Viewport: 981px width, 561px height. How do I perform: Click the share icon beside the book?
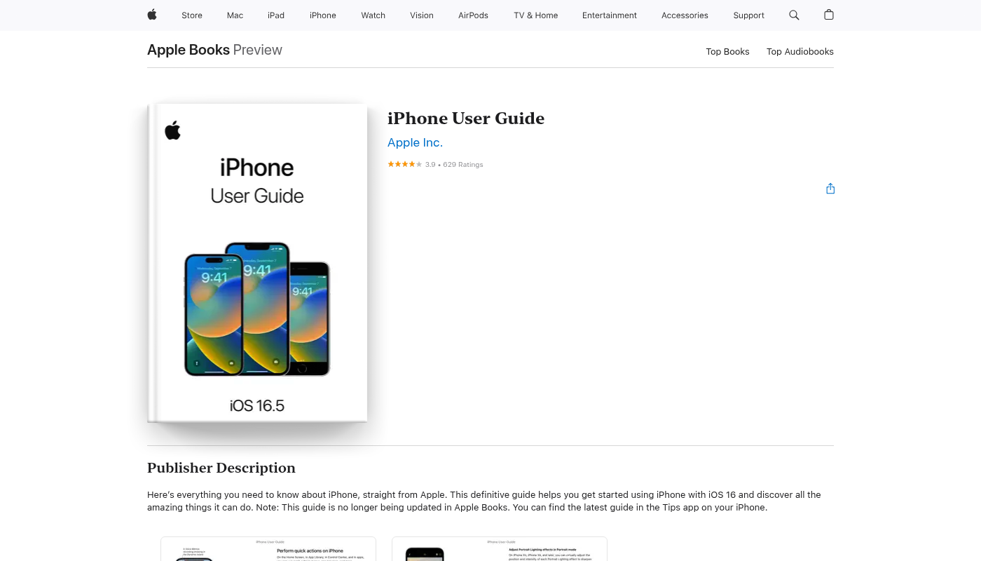pyautogui.click(x=830, y=189)
